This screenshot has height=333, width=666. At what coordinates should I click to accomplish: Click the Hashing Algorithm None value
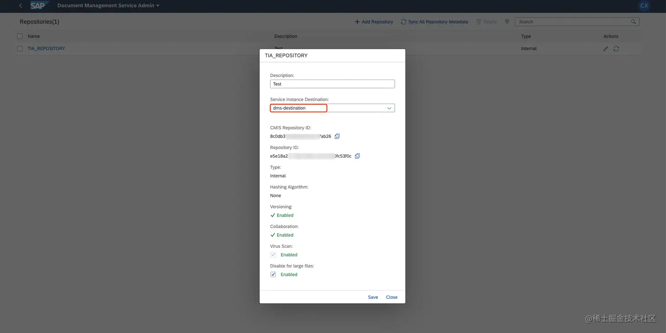tap(275, 195)
